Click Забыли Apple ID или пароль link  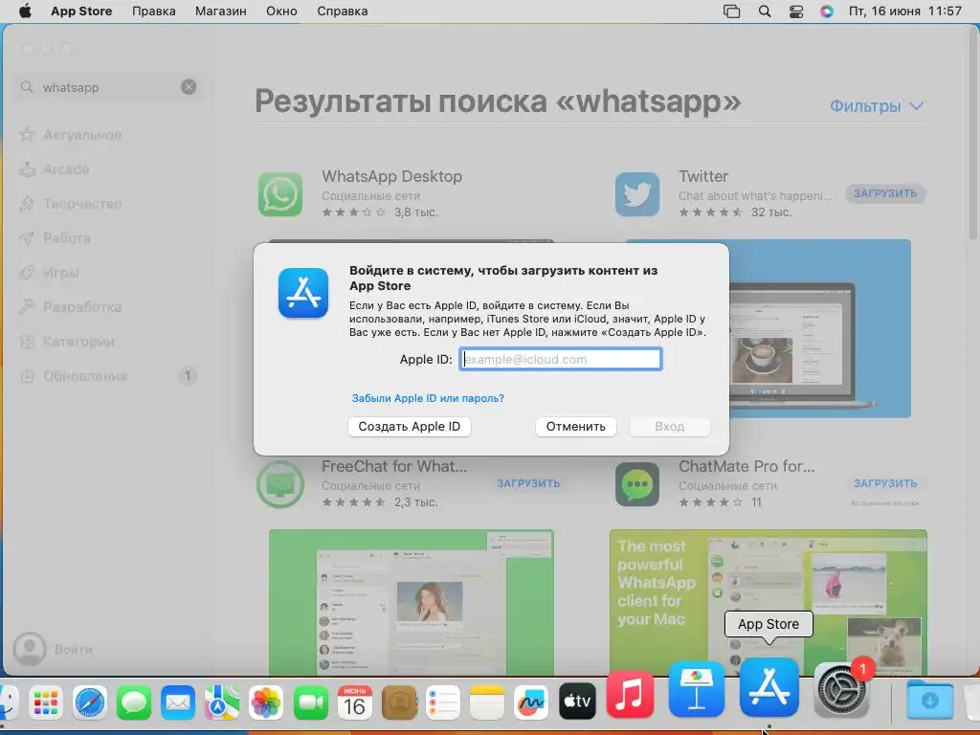tap(428, 398)
